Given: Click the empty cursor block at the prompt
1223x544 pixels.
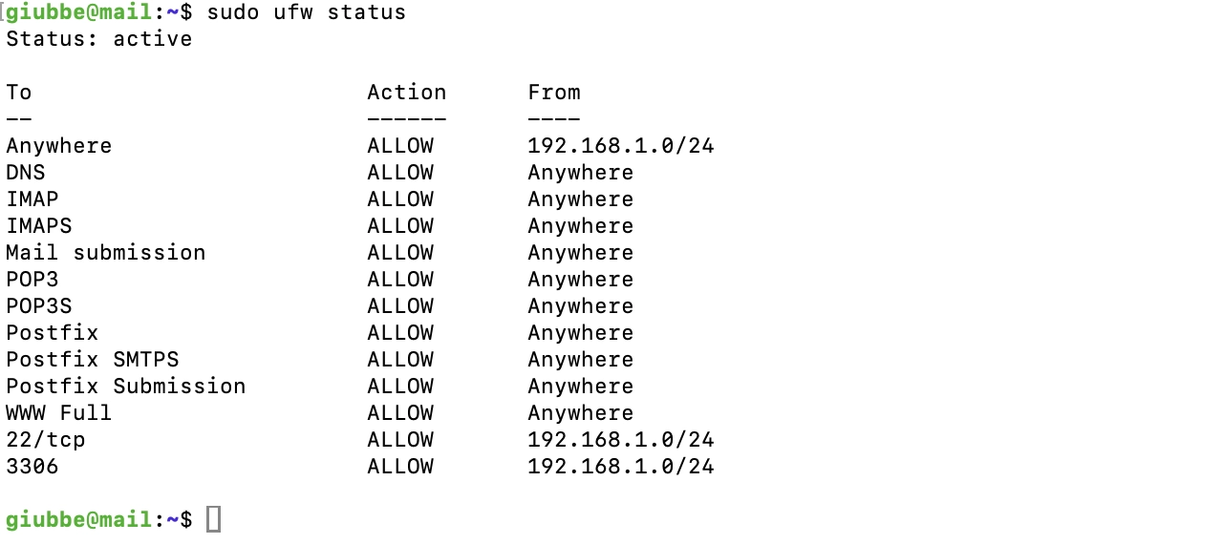Looking at the screenshot, I should point(213,519).
